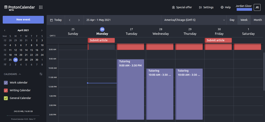Select week 16 in mini calendar

pos(5,55)
